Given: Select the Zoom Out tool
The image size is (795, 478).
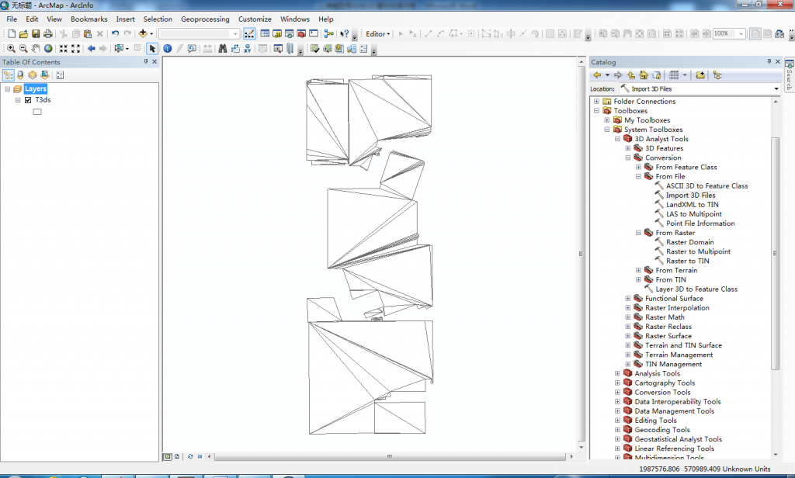Looking at the screenshot, I should 23,49.
